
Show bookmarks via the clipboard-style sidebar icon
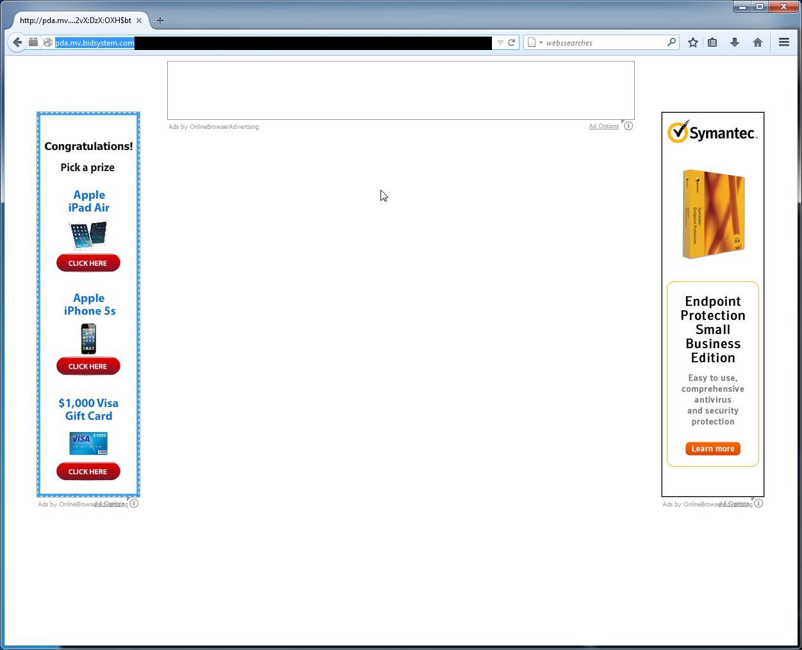pos(712,42)
